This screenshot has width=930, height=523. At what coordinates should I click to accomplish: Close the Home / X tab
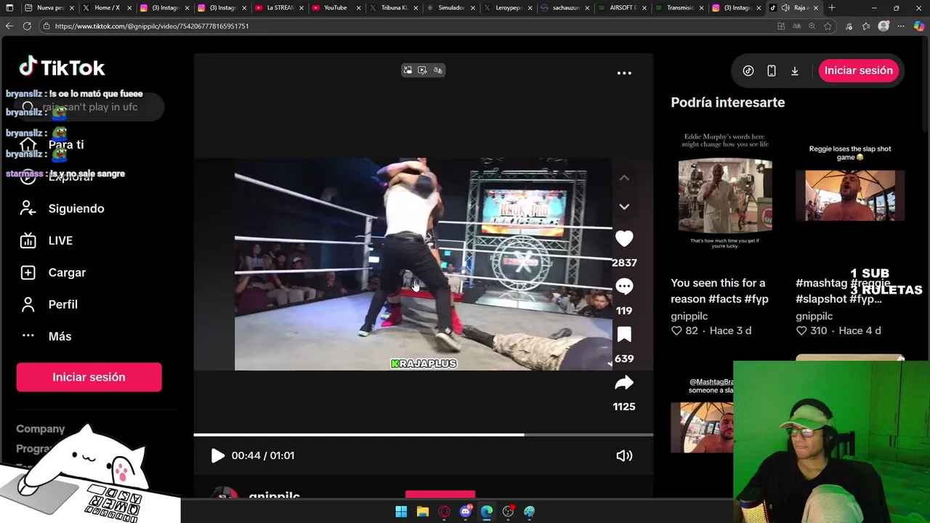[x=129, y=8]
